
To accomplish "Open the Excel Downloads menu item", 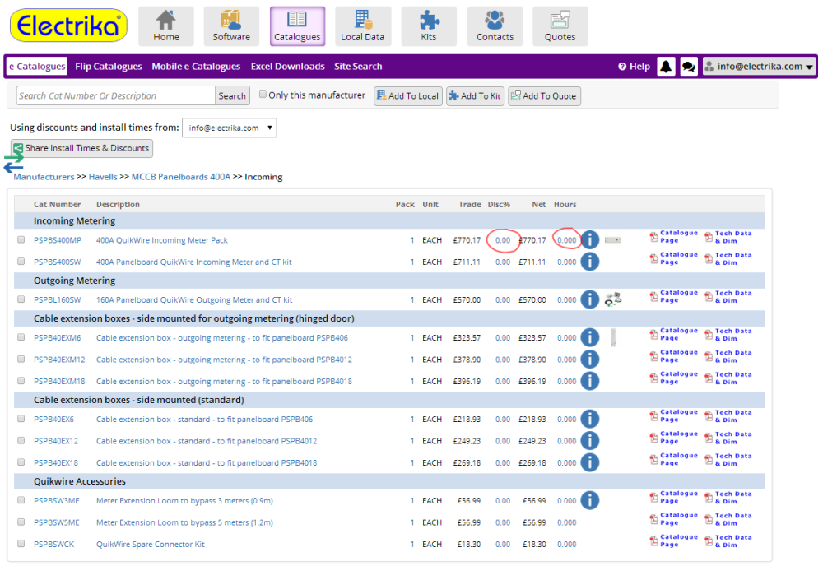I will (287, 66).
